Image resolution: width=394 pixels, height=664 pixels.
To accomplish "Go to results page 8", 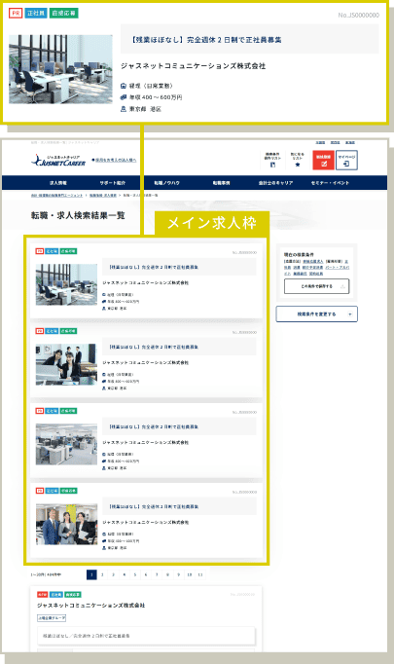I will click(167, 574).
